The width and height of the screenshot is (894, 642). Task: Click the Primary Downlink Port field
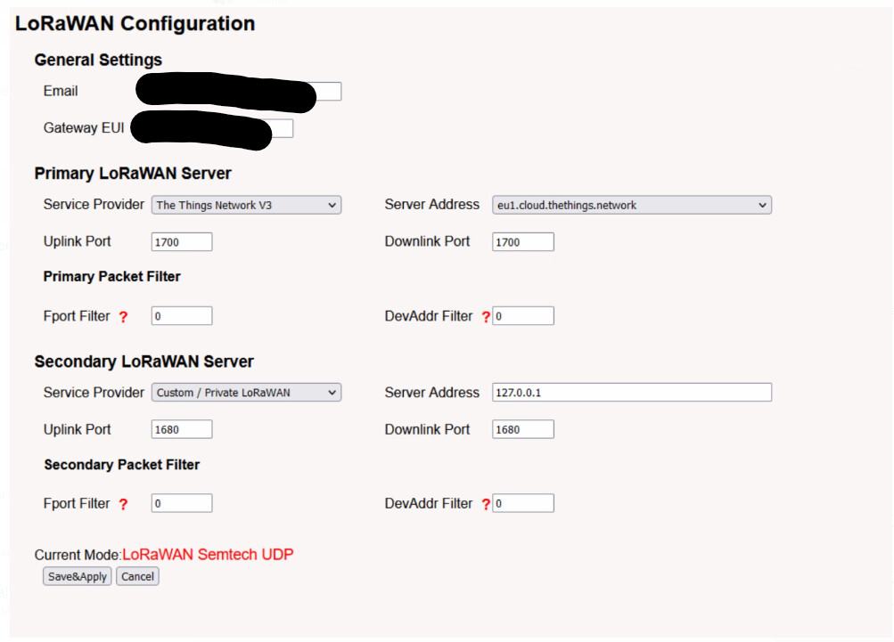(x=522, y=242)
